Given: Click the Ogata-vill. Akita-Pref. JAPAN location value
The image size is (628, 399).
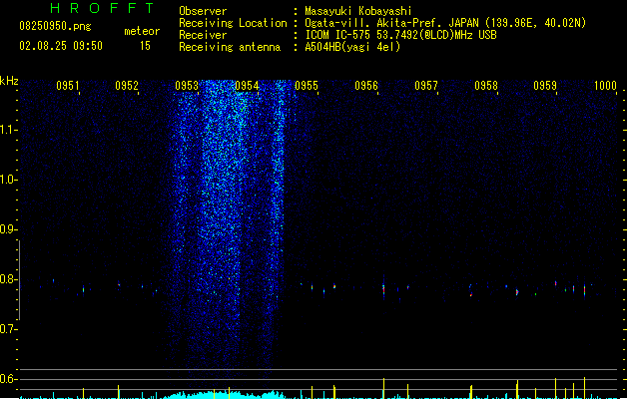Looking at the screenshot, I should [445, 23].
